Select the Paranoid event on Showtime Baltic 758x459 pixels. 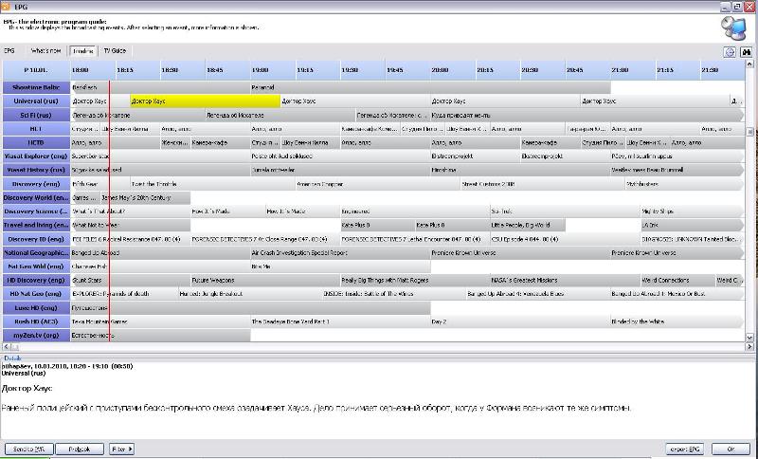pyautogui.click(x=430, y=87)
